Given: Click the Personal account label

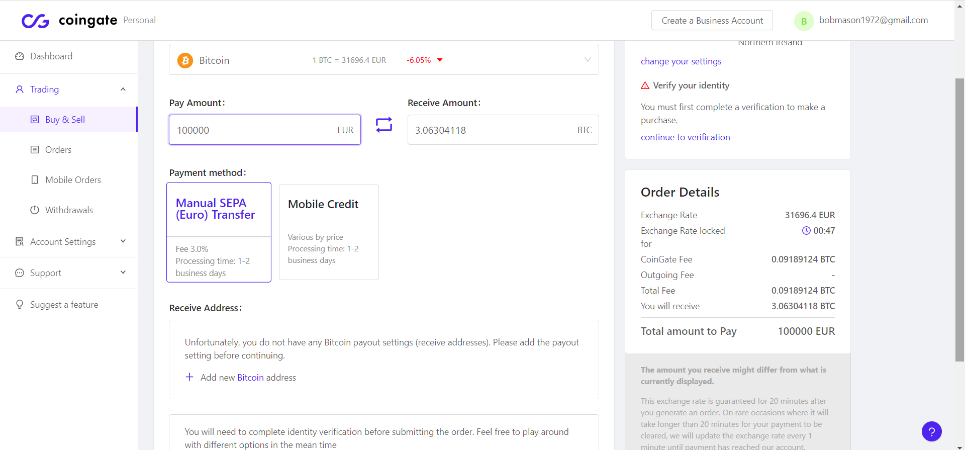Looking at the screenshot, I should [139, 20].
